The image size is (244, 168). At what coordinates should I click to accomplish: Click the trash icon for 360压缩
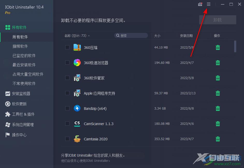tap(218, 47)
